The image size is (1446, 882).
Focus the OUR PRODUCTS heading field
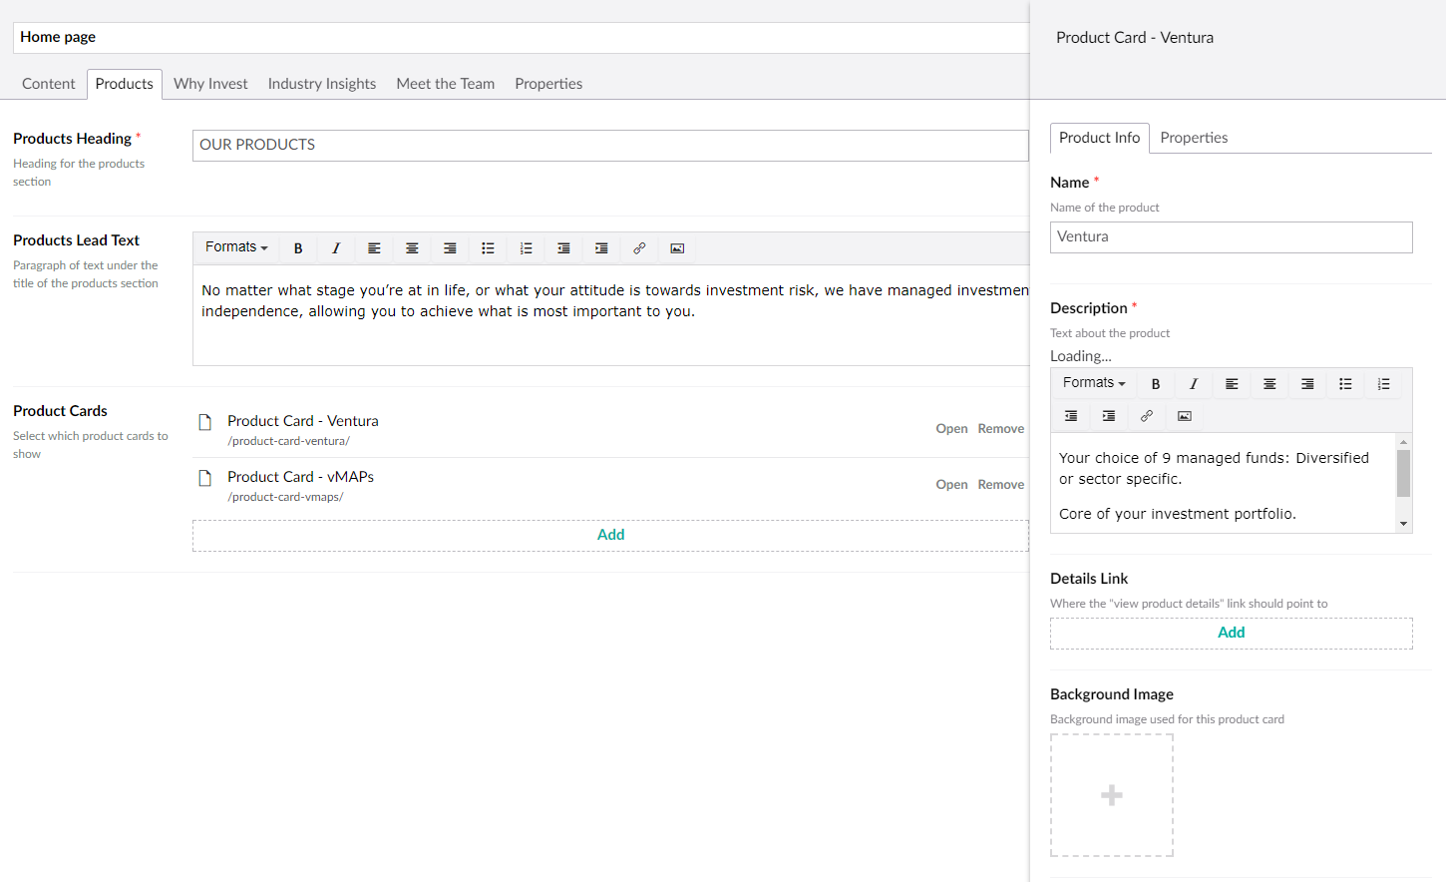(x=610, y=146)
